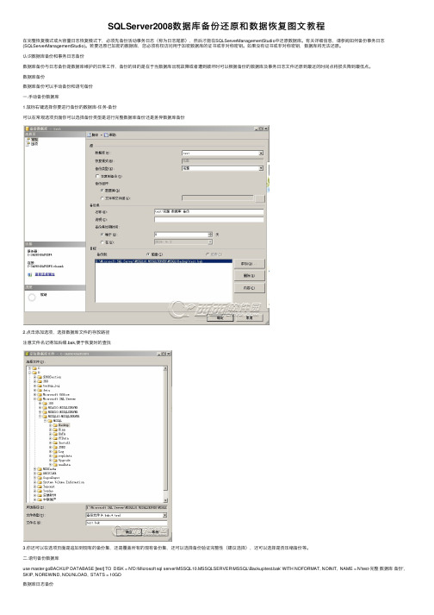Collapse the D drive tree node
The height and width of the screenshot is (615, 434).
click(30, 373)
